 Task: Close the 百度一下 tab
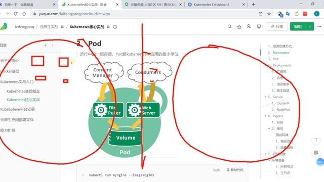pos(54,5)
